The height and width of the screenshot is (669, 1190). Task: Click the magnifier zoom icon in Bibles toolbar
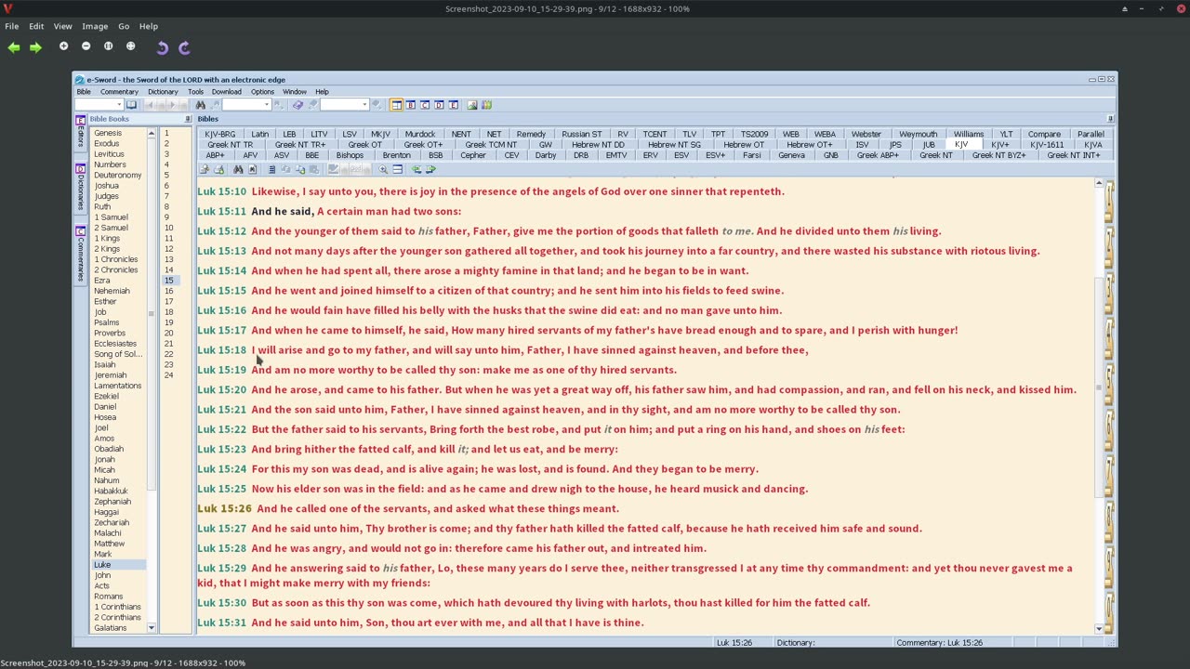383,169
